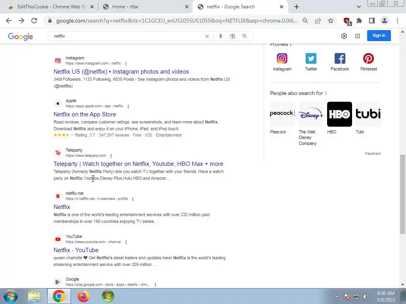This screenshot has height=304, width=406.
Task: Click the Instagram favicon beside the search result
Action: coord(58,61)
